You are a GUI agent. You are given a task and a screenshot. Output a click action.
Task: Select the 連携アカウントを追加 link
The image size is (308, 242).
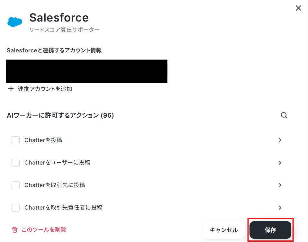45,89
